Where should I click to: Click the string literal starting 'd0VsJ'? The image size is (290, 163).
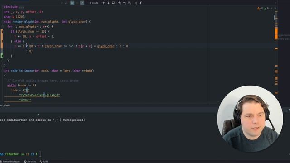pyautogui.click(x=25, y=100)
